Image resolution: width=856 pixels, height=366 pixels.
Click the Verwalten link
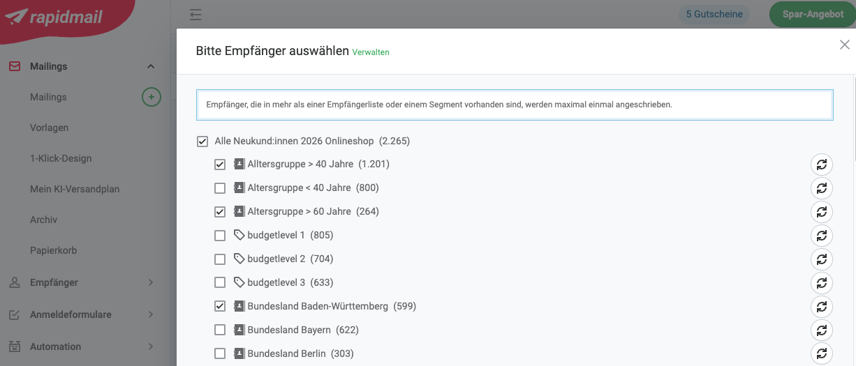tap(371, 52)
